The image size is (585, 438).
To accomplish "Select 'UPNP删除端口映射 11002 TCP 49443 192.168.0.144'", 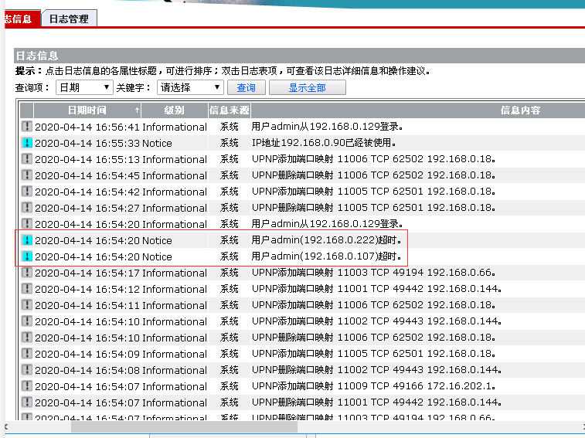I will coord(376,370).
